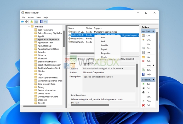Toggle the Show/Hide Console Tree toolbar icon
Image resolution: width=183 pixels, height=124 pixels.
coord(36,22)
